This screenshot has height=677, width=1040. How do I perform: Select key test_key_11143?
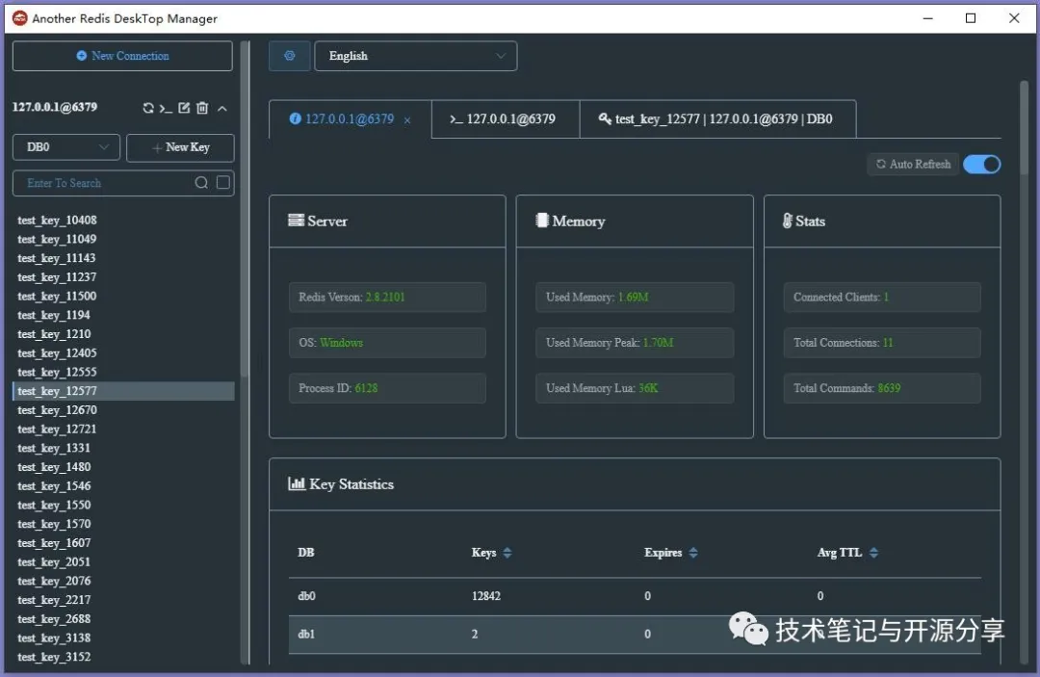[x=123, y=258]
